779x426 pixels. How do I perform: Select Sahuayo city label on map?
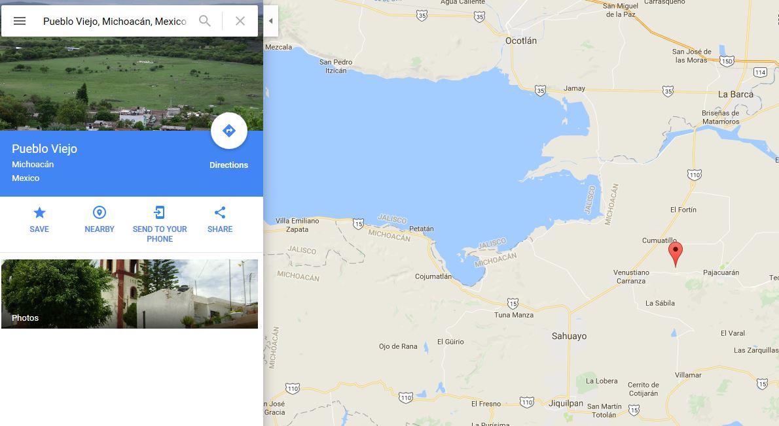(569, 336)
